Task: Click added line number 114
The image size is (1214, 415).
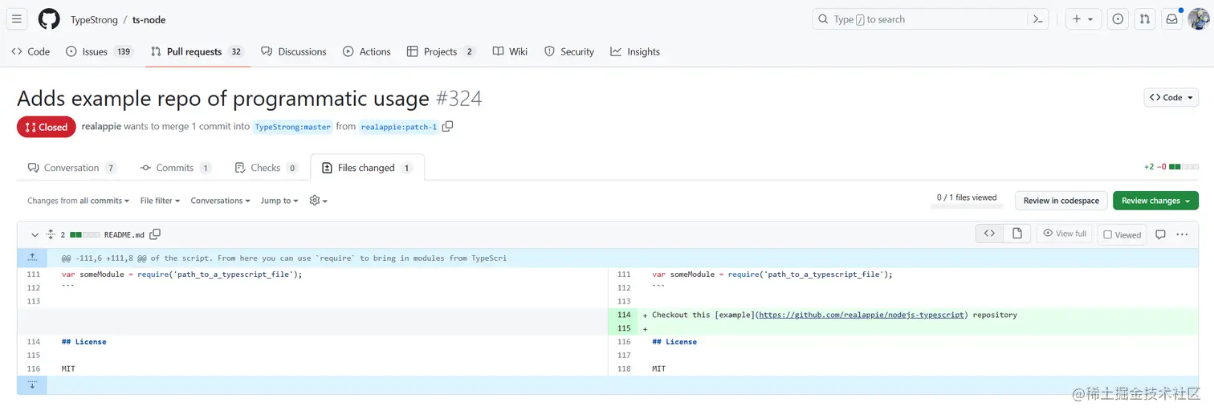Action: (x=624, y=315)
